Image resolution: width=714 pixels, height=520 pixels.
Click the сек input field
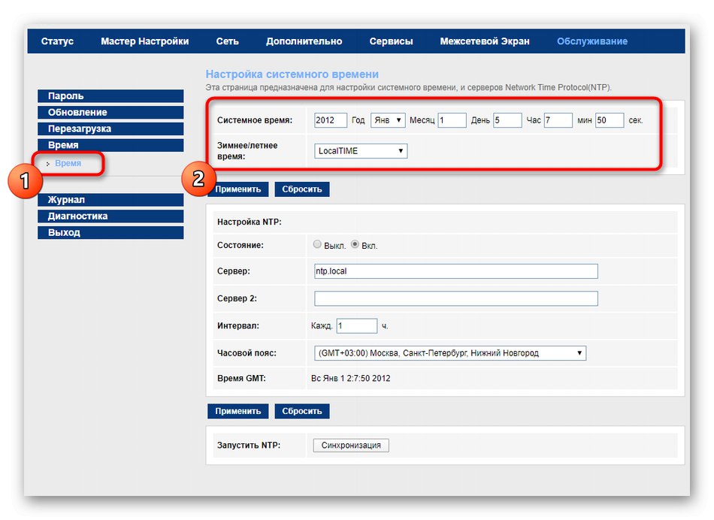pos(610,120)
